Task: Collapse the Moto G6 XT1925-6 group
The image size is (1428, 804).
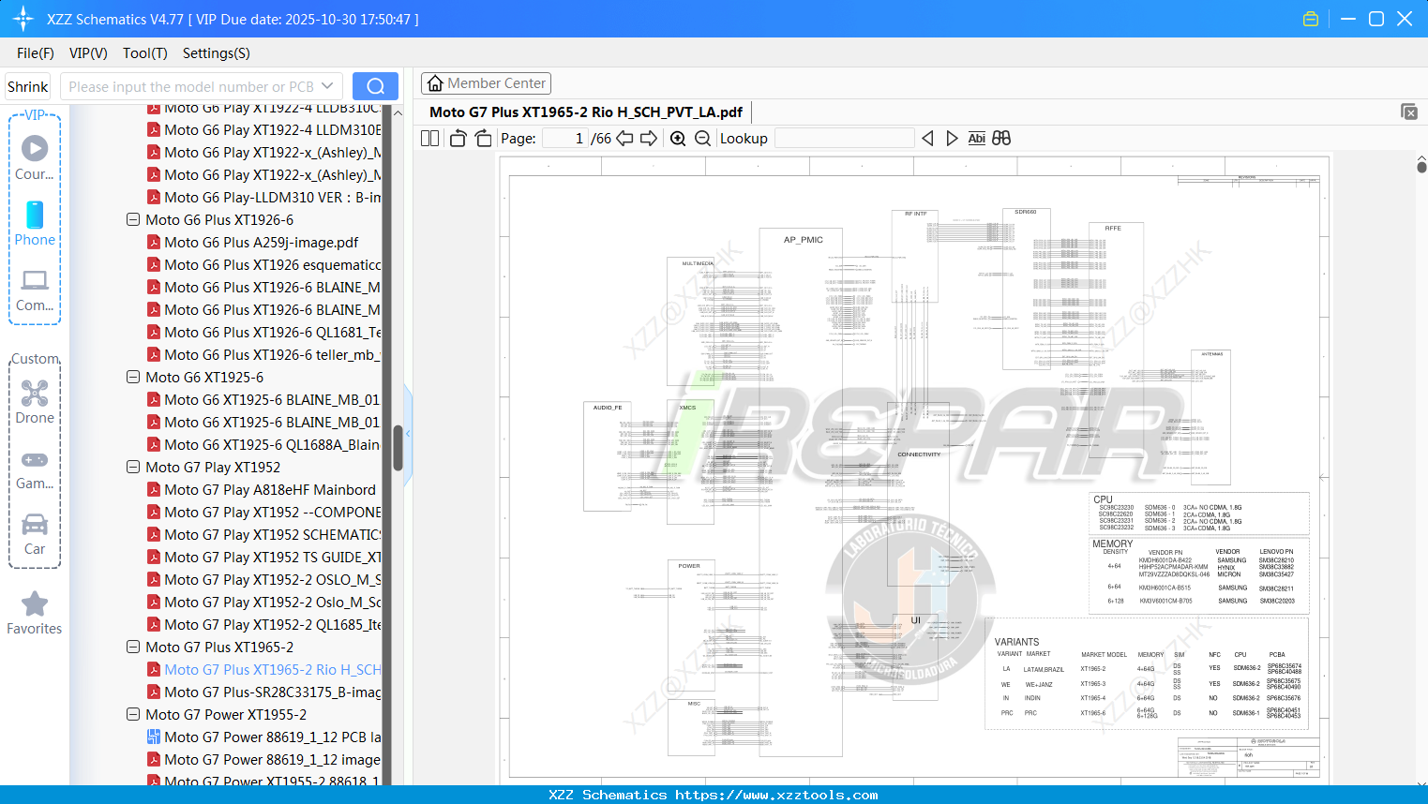Action: pyautogui.click(x=133, y=377)
